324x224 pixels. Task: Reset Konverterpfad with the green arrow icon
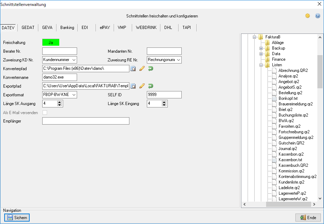[x=151, y=69]
